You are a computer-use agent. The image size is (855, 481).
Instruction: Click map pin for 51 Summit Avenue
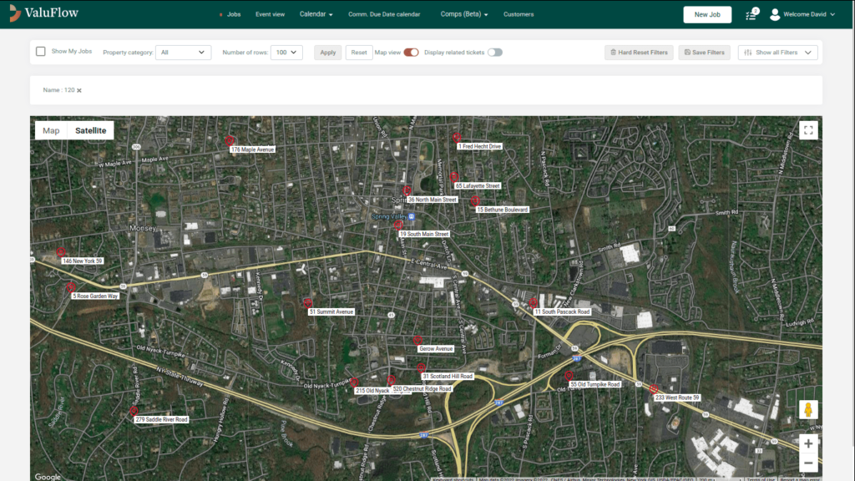308,302
